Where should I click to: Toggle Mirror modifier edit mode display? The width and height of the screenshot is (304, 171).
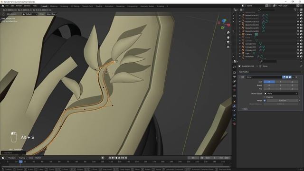[284, 77]
